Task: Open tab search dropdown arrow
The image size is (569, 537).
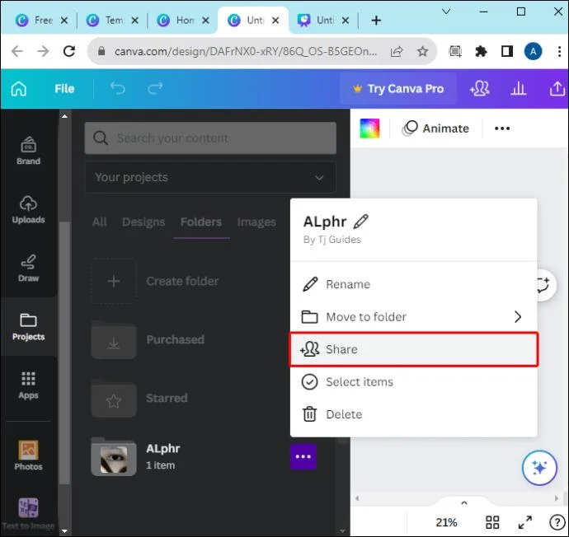Action: [446, 12]
